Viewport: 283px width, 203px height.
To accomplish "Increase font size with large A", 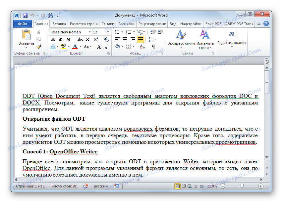I will point(99,47).
